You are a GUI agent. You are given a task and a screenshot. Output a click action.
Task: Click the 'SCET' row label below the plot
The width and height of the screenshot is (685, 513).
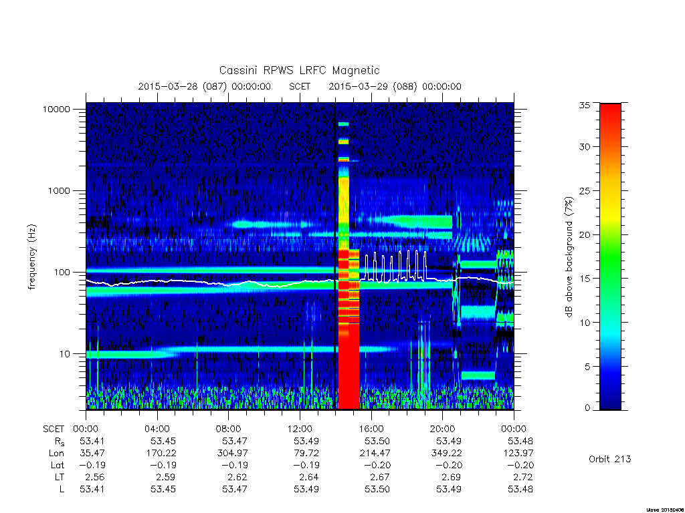click(54, 429)
